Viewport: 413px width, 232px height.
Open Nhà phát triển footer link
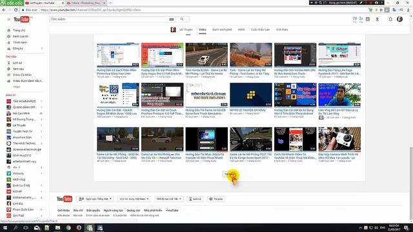click(153, 211)
